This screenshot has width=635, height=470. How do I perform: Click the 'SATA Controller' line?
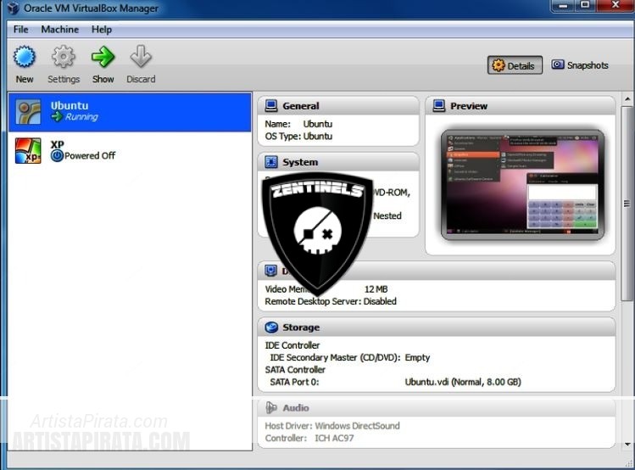pos(295,370)
